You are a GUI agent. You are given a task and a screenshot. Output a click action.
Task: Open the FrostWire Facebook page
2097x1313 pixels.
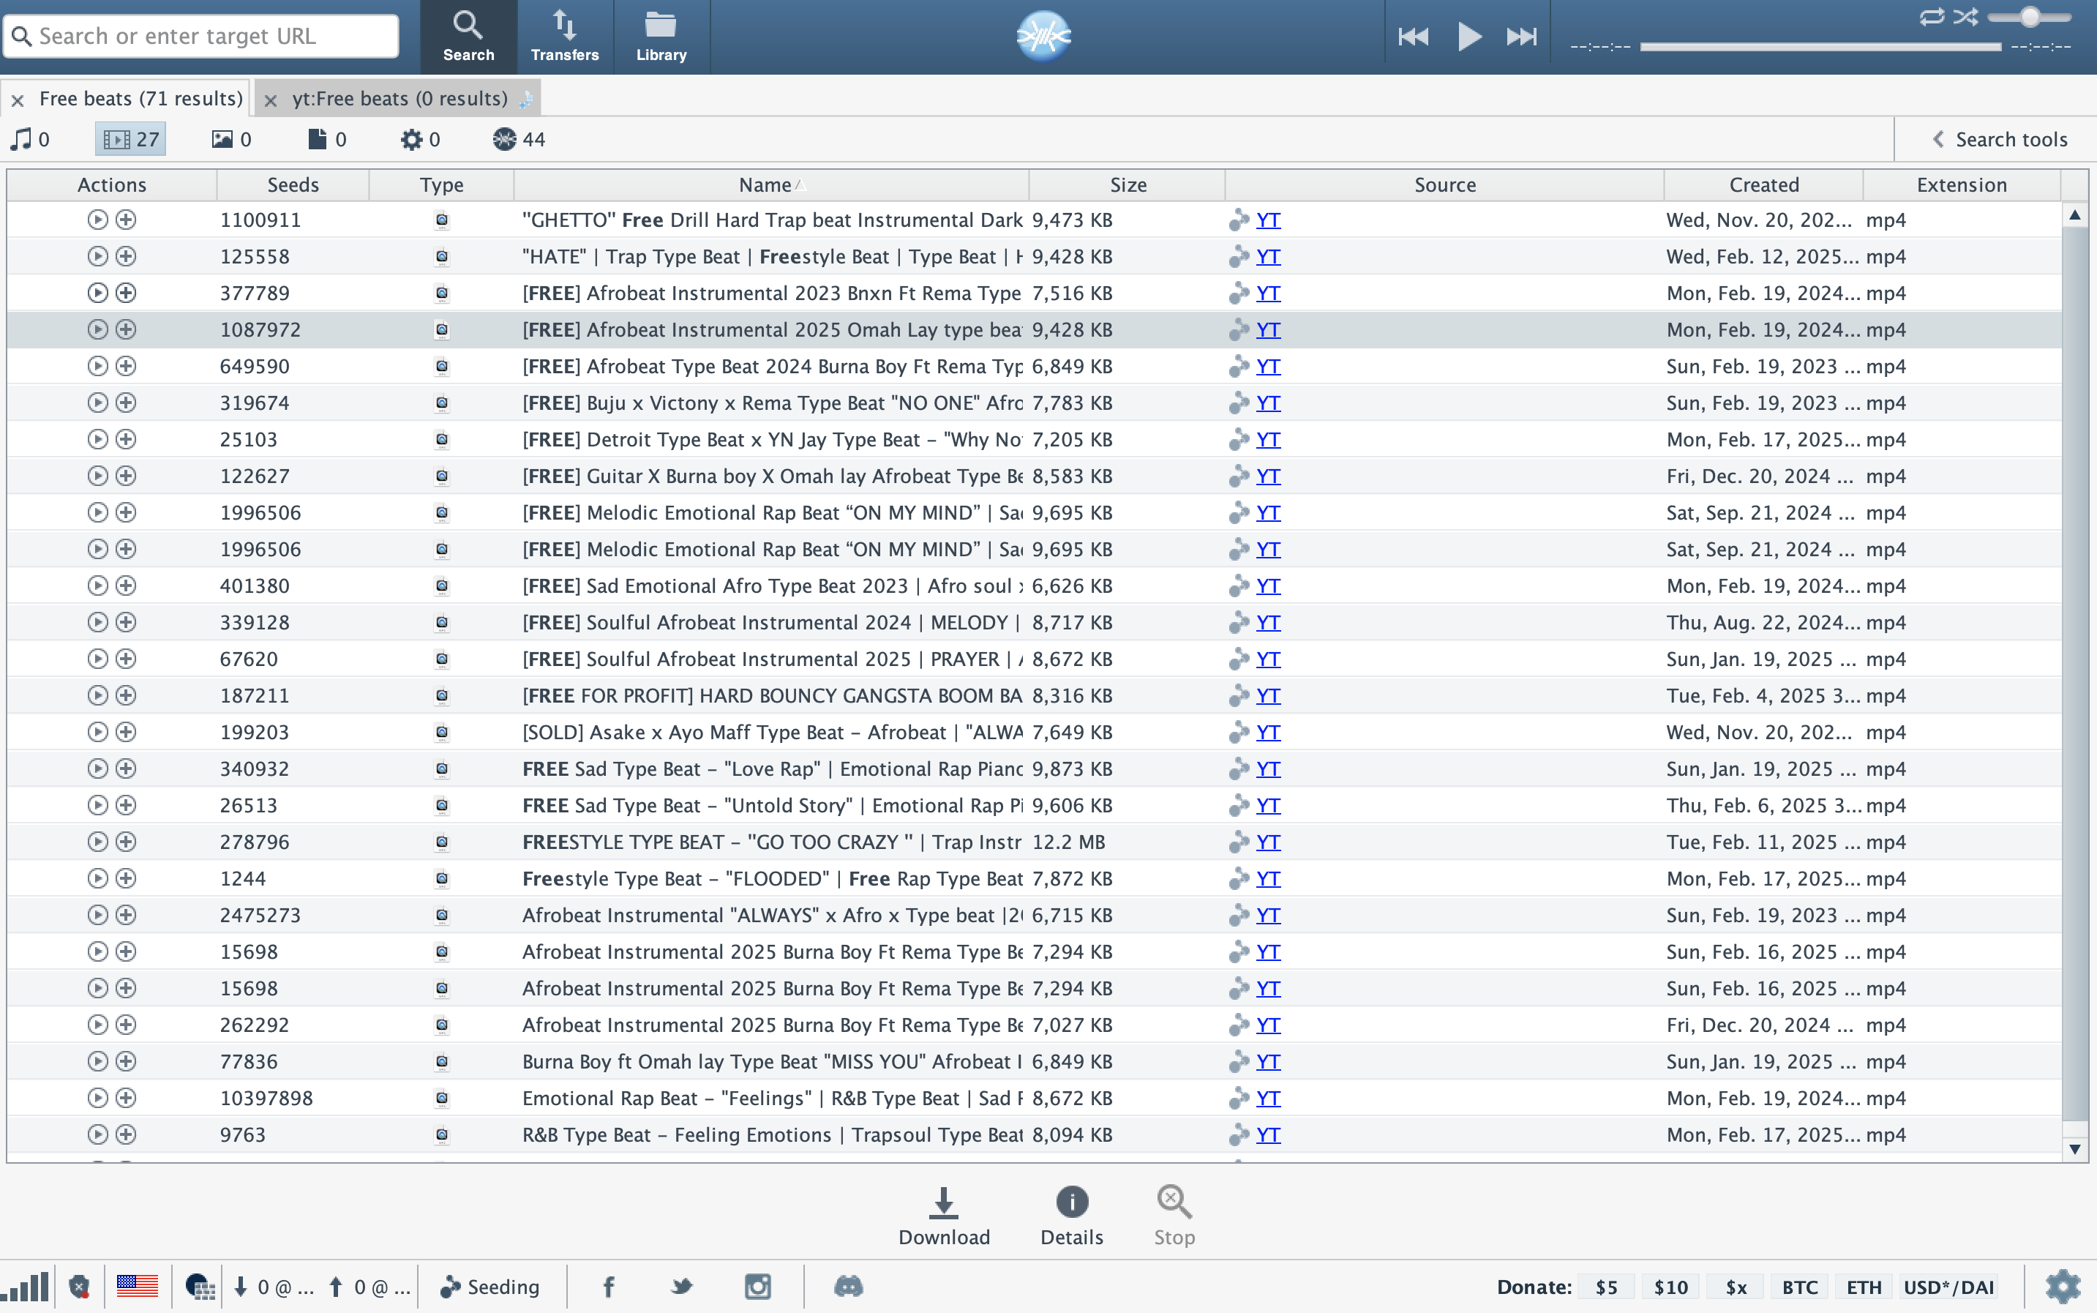click(609, 1286)
